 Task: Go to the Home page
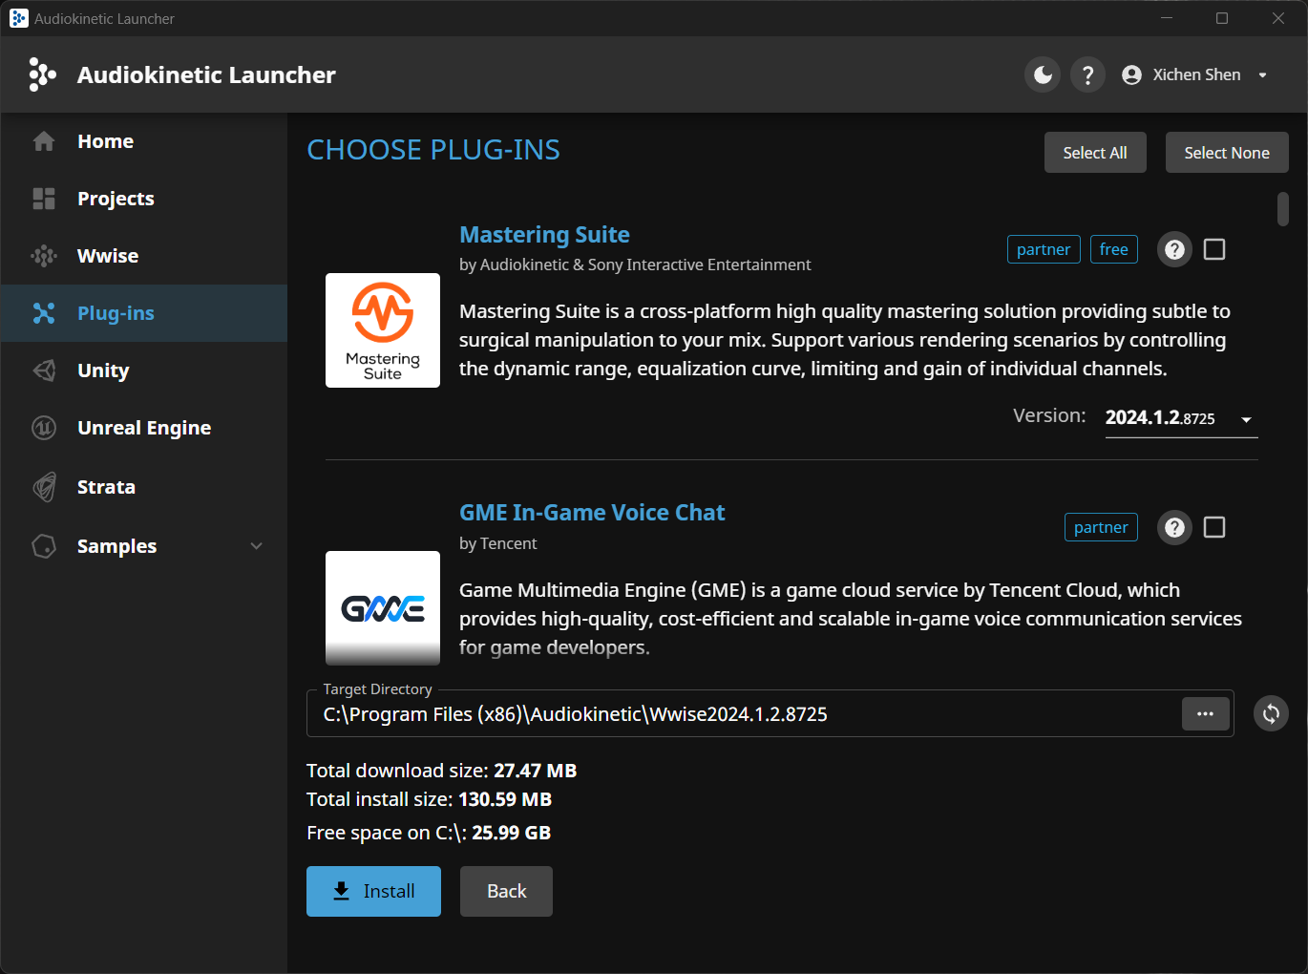(x=144, y=141)
